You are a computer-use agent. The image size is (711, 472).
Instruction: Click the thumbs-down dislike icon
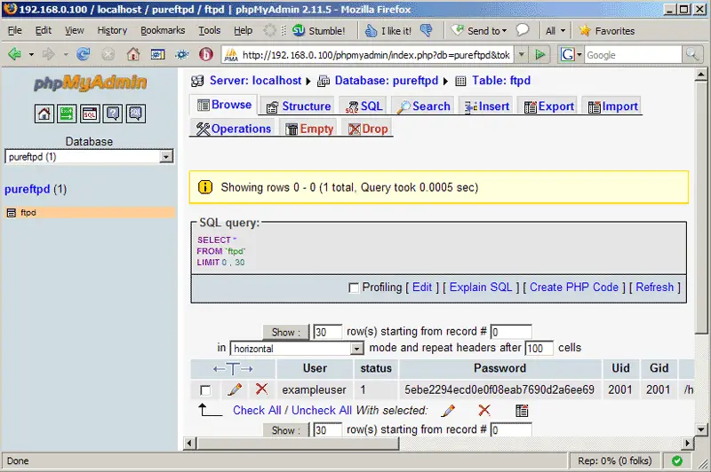click(427, 30)
